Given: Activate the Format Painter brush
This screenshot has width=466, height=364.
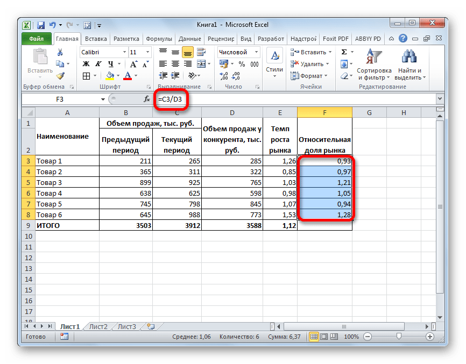Looking at the screenshot, I should click(60, 76).
